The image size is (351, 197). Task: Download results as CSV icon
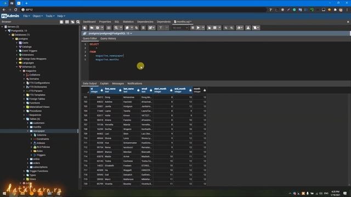point(248,28)
